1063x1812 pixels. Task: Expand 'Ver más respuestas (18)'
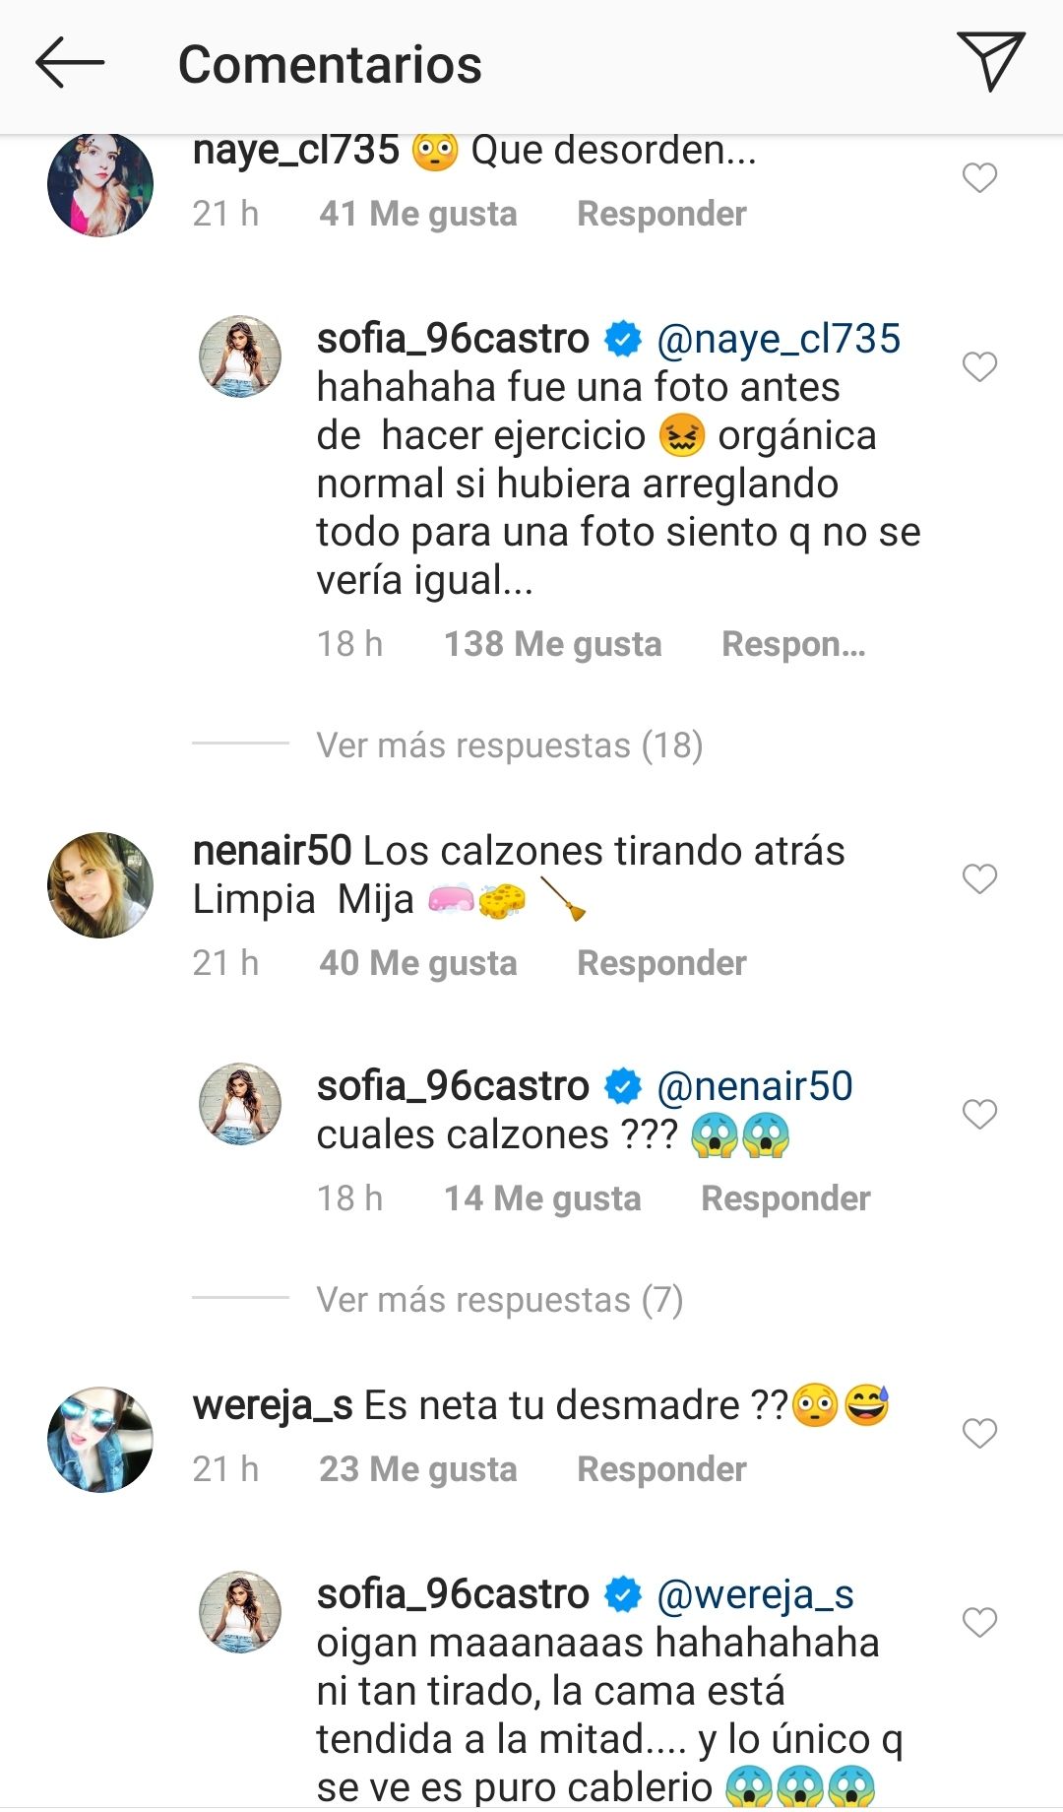[509, 745]
